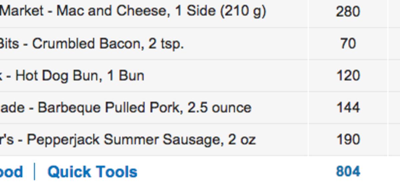The image size is (400, 187).
Task: Click the 120 calories value
Action: click(348, 76)
